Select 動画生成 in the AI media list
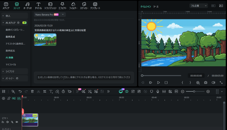 tap(10, 37)
